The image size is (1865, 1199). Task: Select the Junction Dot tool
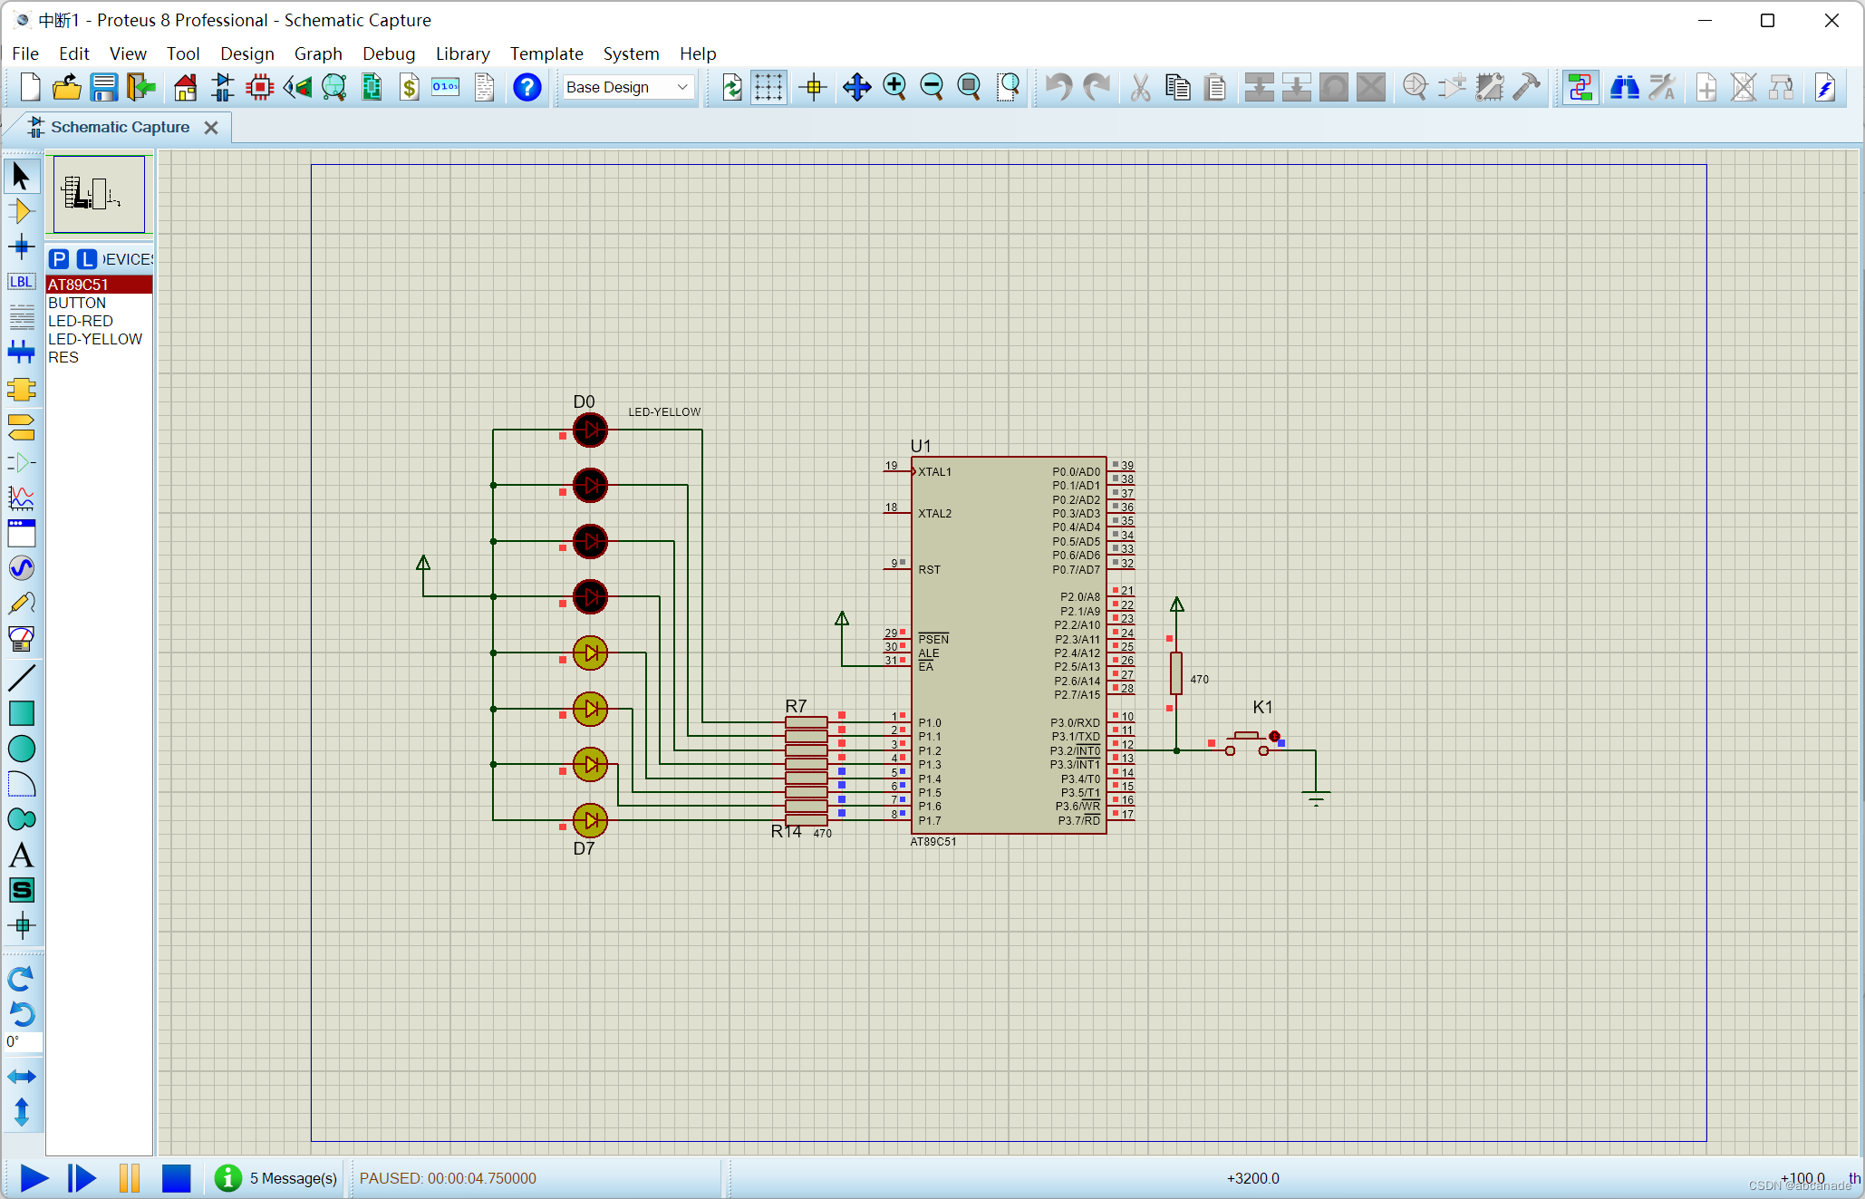pos(22,247)
